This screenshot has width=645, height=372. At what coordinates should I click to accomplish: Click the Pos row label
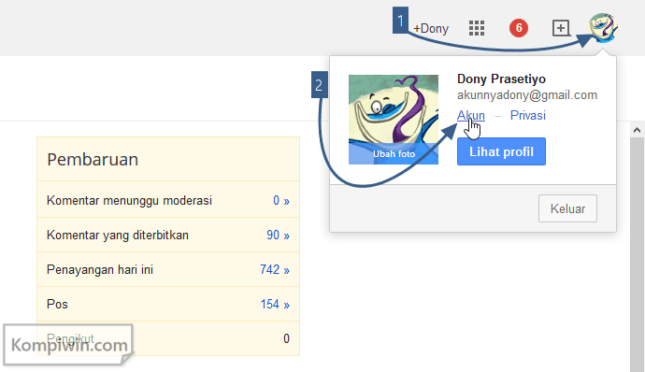tap(57, 304)
